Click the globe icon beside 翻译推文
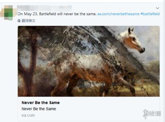The image size is (165, 122). tap(19, 21)
